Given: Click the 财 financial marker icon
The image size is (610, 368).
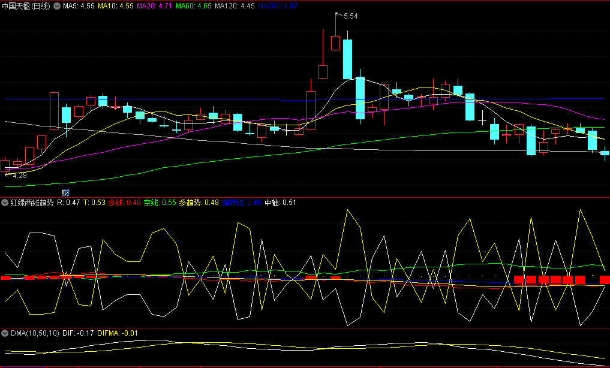Looking at the screenshot, I should point(66,192).
